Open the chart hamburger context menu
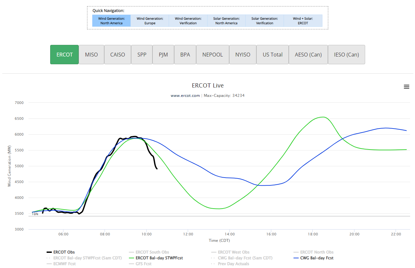Image resolution: width=415 pixels, height=268 pixels. [406, 87]
